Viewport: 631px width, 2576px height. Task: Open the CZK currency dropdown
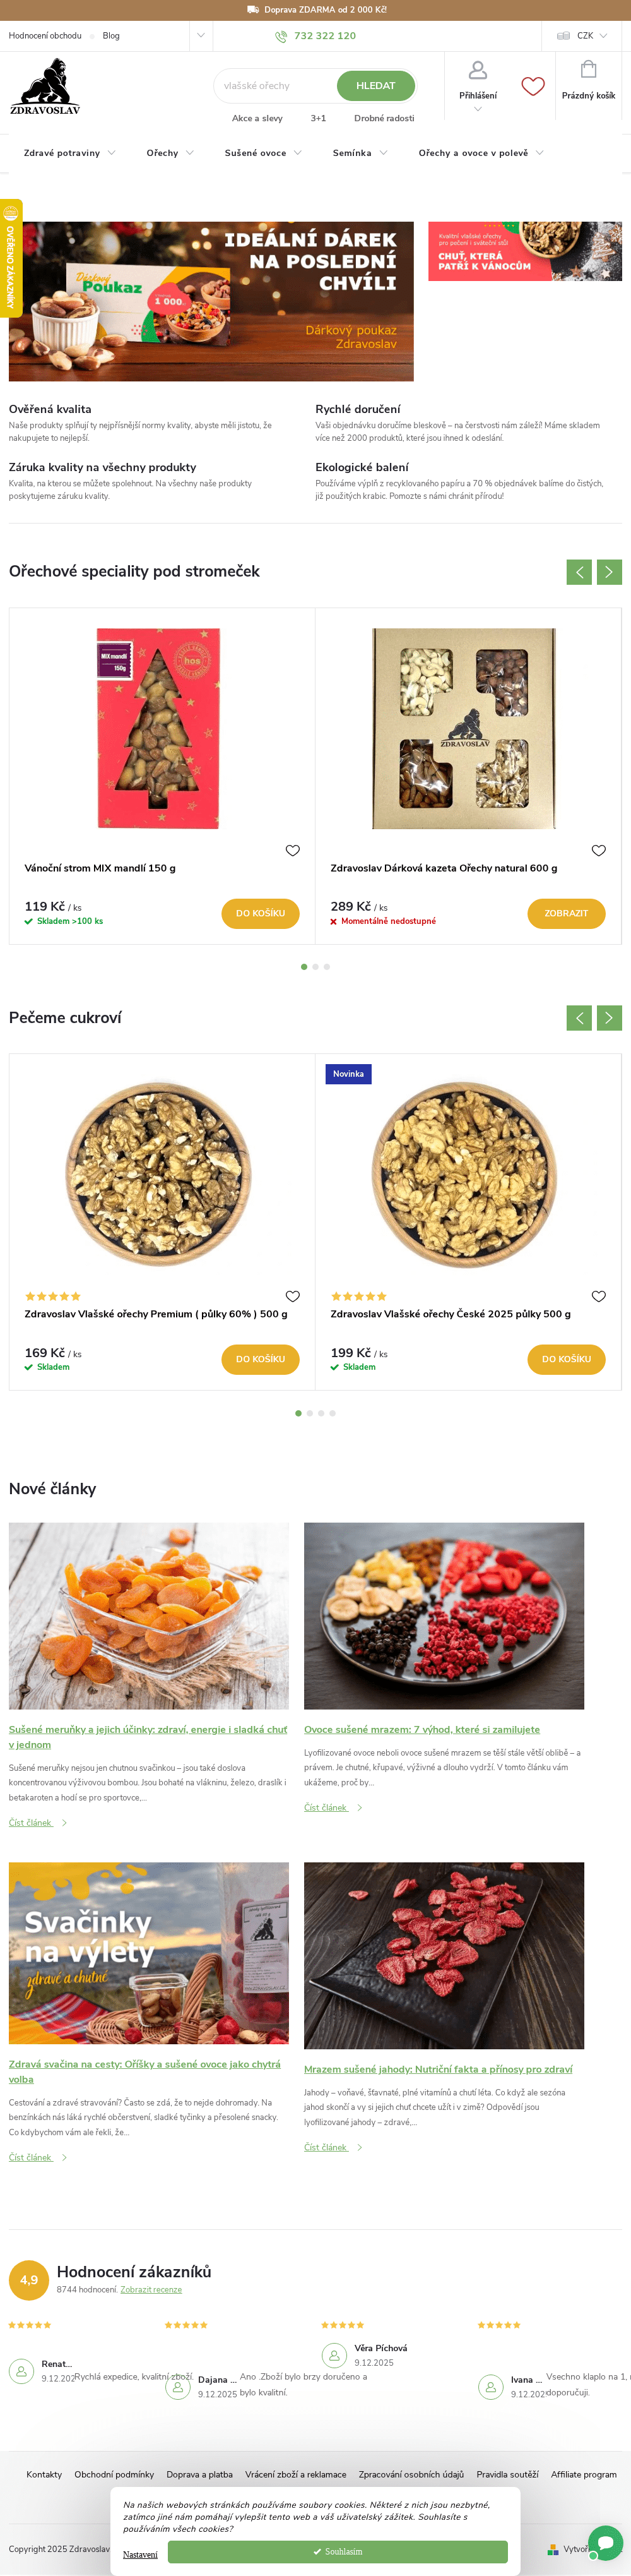(x=585, y=36)
